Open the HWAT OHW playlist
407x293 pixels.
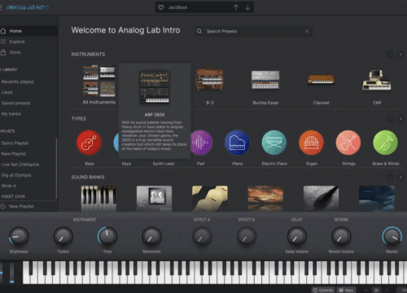click(13, 196)
